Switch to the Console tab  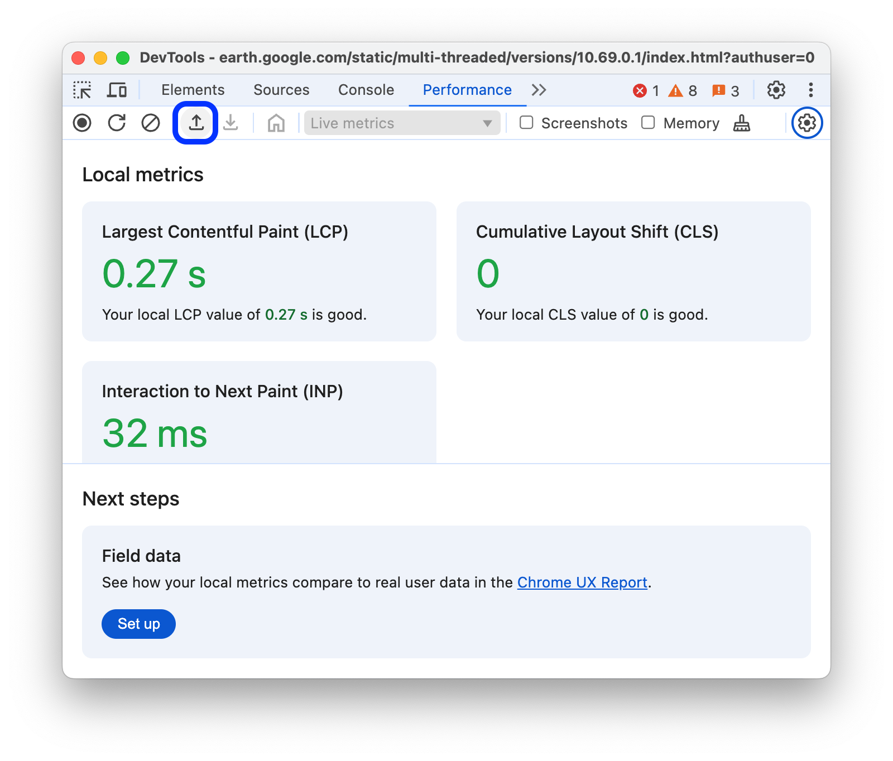point(366,90)
